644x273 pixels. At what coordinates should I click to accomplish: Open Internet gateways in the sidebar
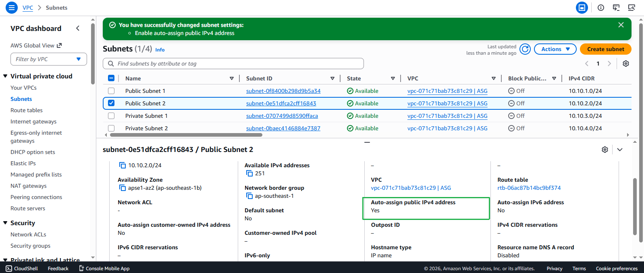point(33,121)
